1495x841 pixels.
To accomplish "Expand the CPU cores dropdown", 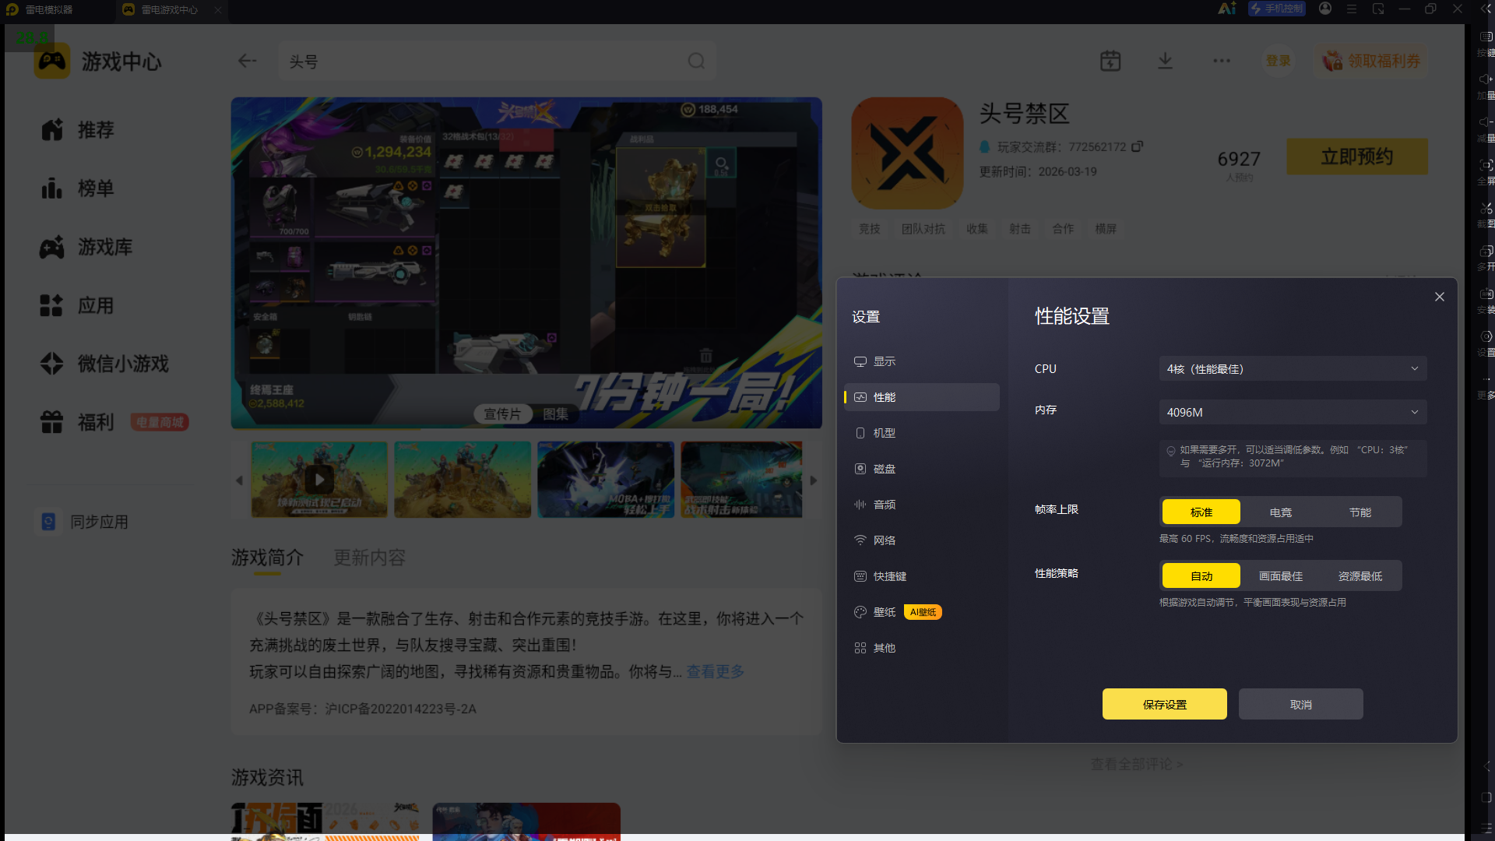I will (x=1293, y=368).
